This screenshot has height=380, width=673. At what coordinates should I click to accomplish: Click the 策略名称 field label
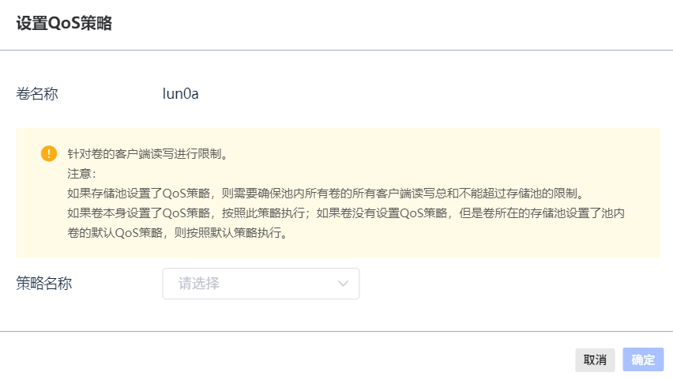44,284
